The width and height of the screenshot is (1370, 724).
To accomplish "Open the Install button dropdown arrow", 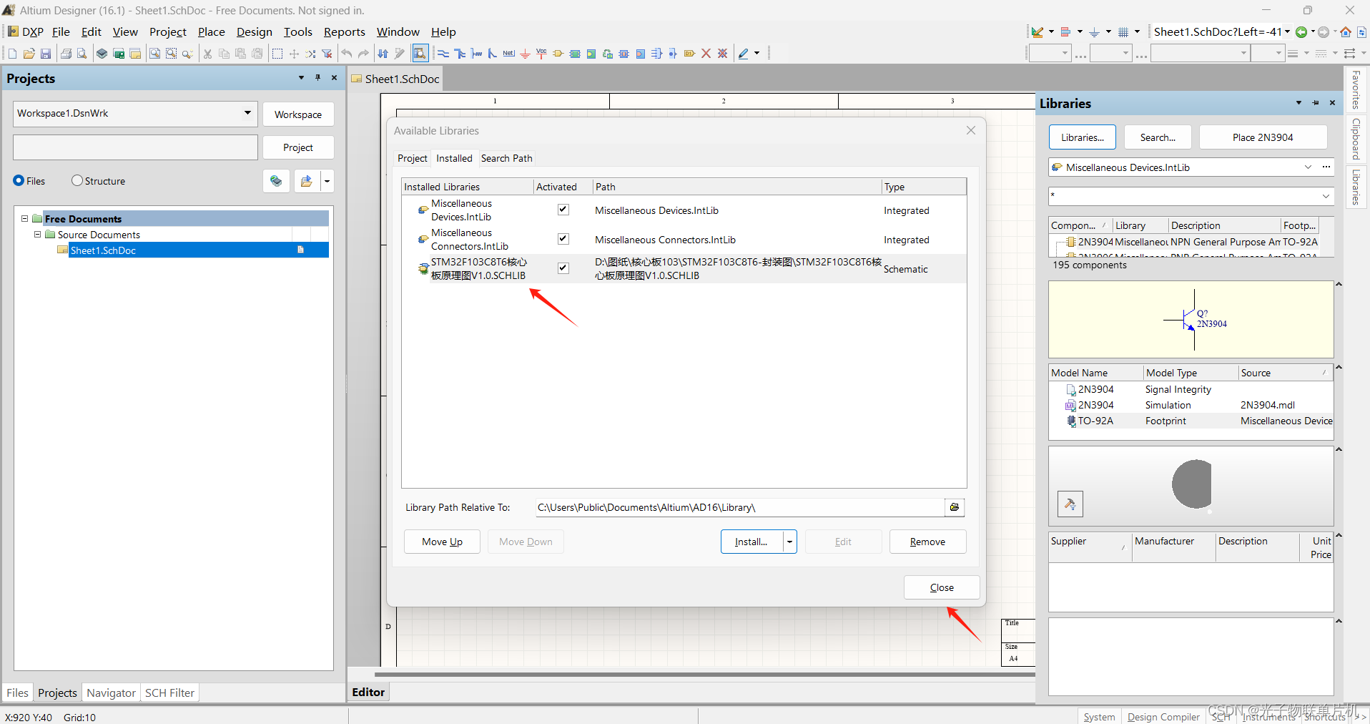I will click(x=789, y=542).
